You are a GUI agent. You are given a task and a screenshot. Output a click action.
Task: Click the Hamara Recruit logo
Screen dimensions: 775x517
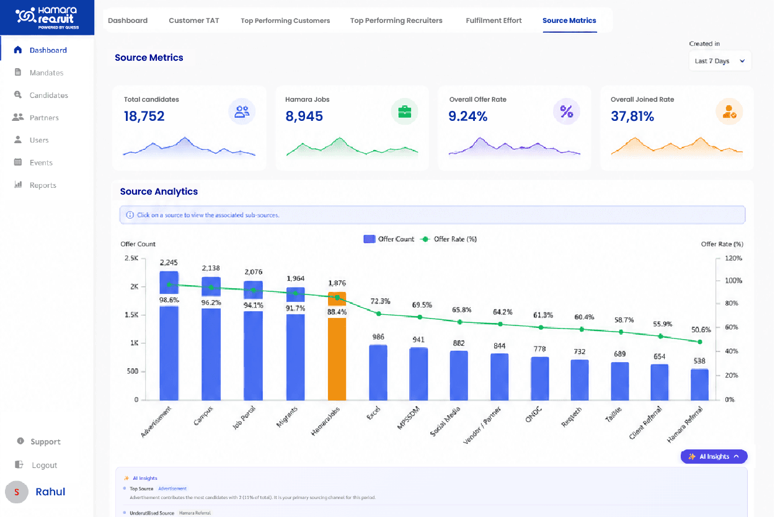tap(47, 18)
